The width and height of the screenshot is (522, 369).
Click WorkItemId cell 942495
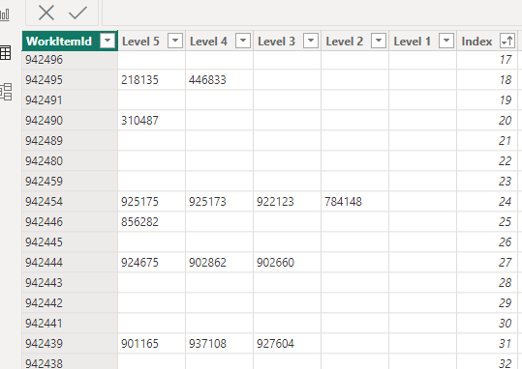pos(70,80)
